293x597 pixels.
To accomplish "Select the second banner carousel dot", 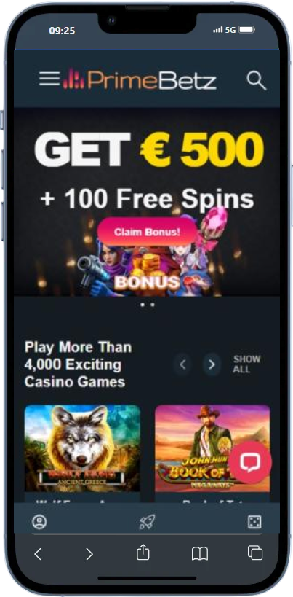I will [152, 305].
